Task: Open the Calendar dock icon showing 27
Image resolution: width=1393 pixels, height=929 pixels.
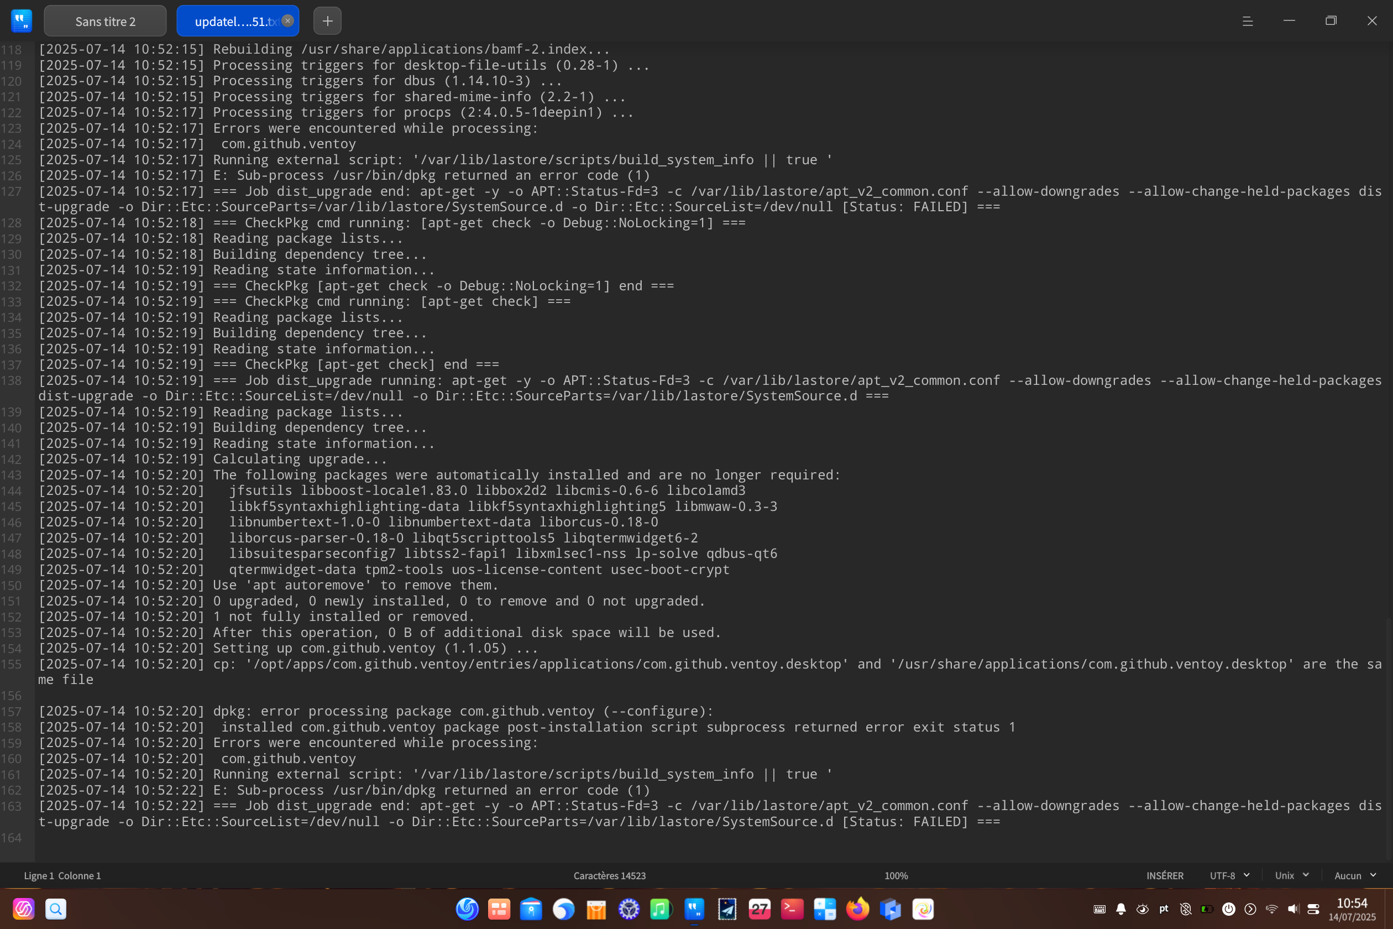Action: coord(760,908)
